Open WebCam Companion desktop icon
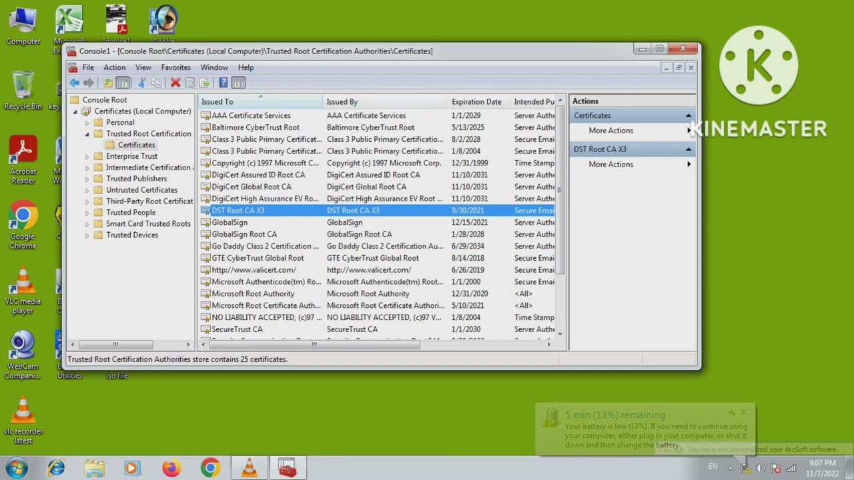Viewport: 854px width, 480px height. pyautogui.click(x=23, y=355)
